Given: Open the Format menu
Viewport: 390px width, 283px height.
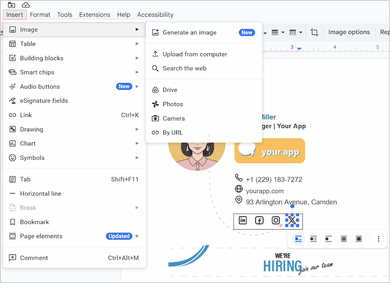Looking at the screenshot, I should [40, 15].
